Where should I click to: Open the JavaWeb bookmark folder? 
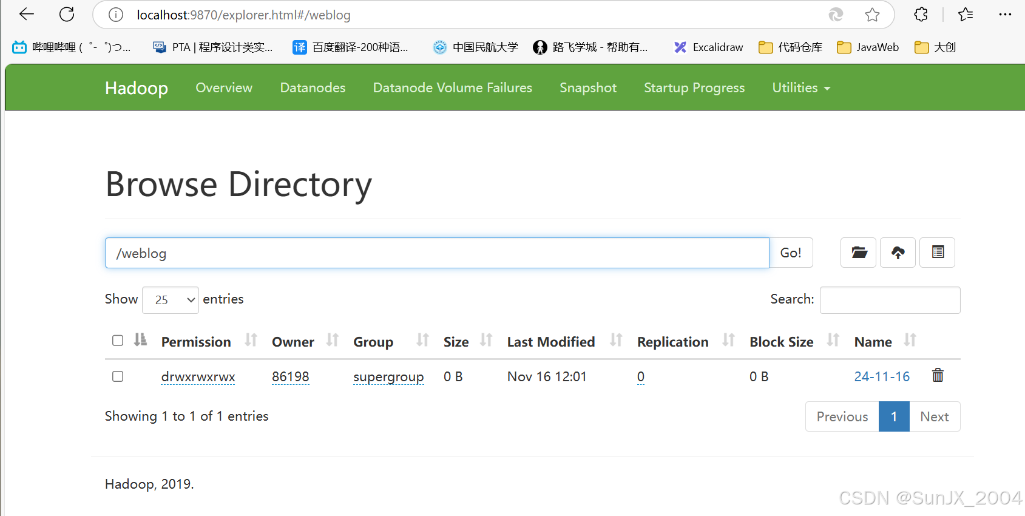click(x=868, y=47)
